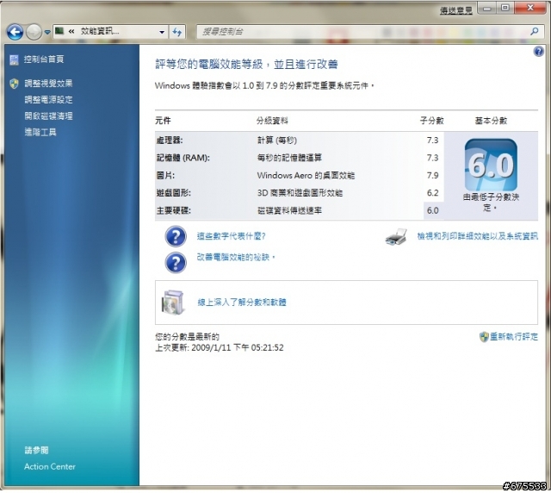Open 檢視和列印詳細效能以及系統資訊 link

(478, 236)
